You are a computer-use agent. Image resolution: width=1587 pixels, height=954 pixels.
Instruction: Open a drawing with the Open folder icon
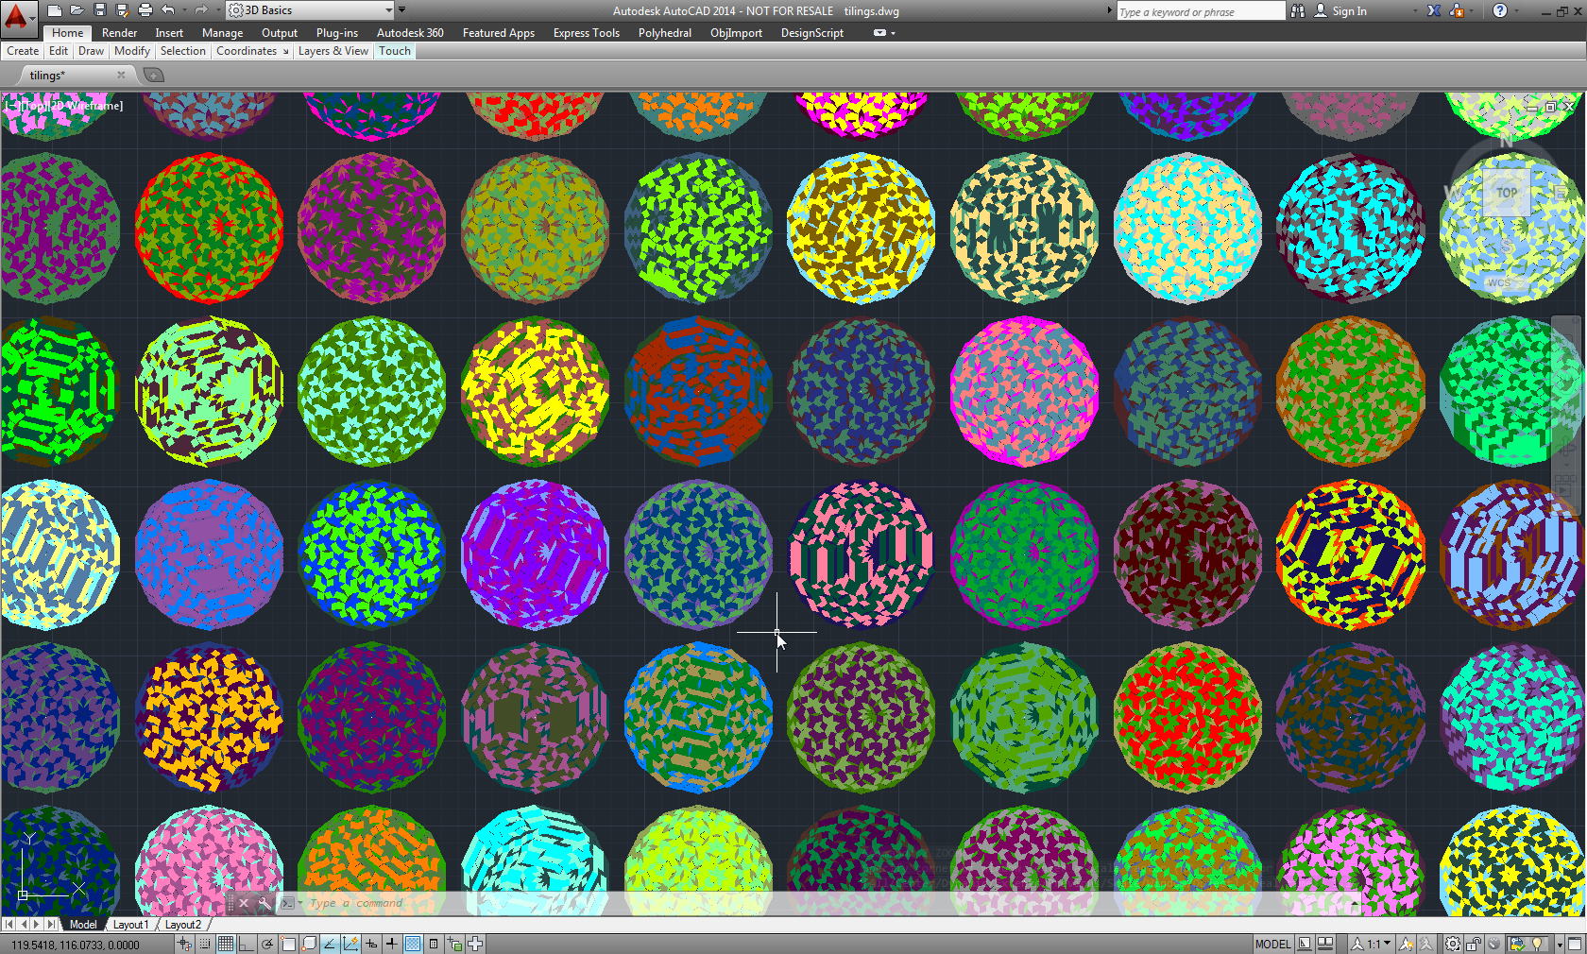pos(77,10)
